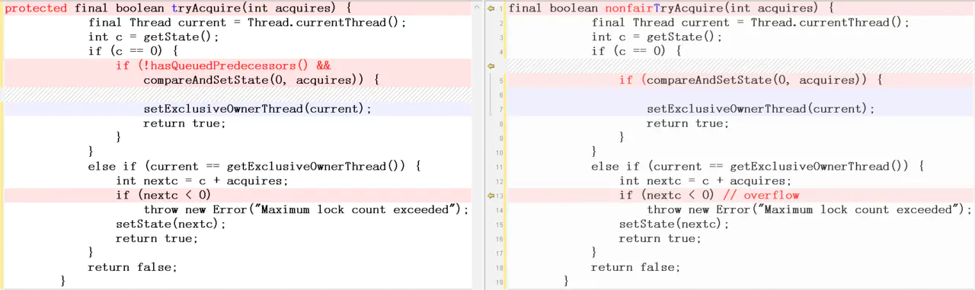This screenshot has width=975, height=290.
Task: Click the merge arrow beside line 1
Action: pos(491,8)
